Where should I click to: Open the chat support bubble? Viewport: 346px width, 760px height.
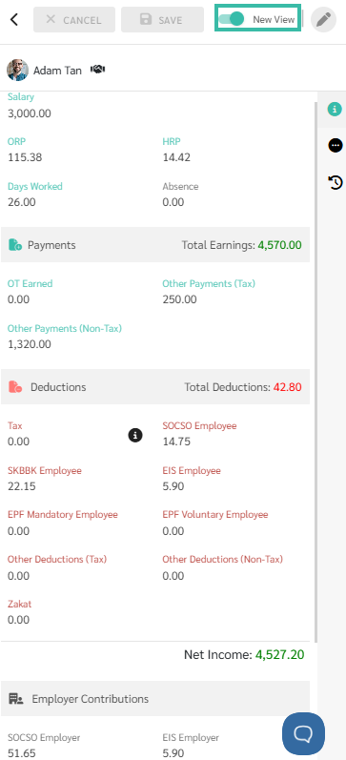point(303,734)
